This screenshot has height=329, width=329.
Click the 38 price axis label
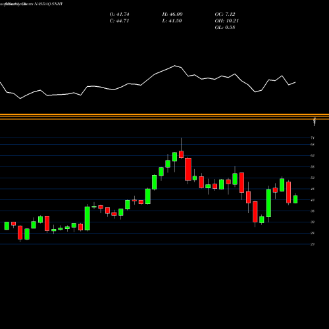point(313,211)
